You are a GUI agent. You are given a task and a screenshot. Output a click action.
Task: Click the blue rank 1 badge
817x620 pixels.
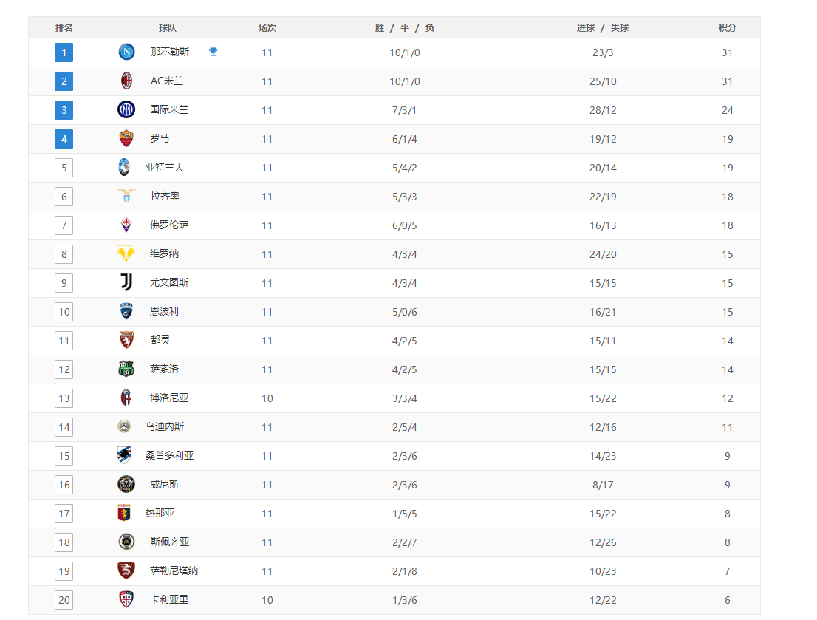tap(64, 52)
